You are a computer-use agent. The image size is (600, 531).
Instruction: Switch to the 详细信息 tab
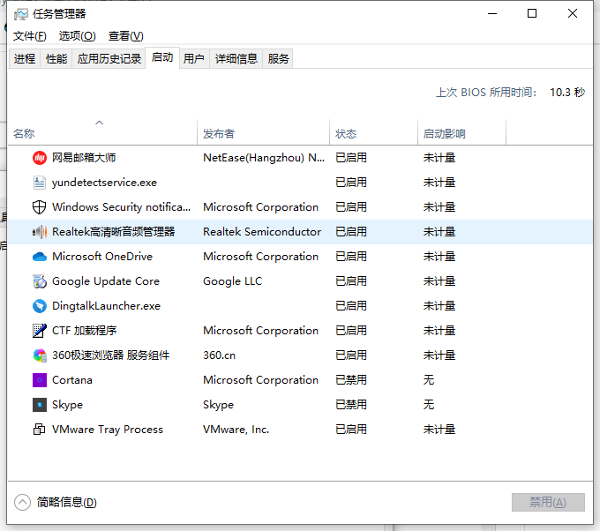coord(236,59)
